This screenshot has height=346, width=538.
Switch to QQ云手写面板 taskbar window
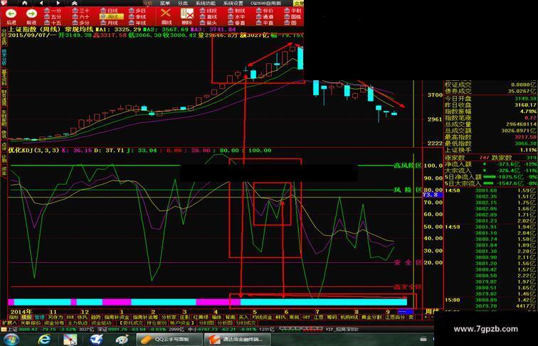(x=169, y=340)
